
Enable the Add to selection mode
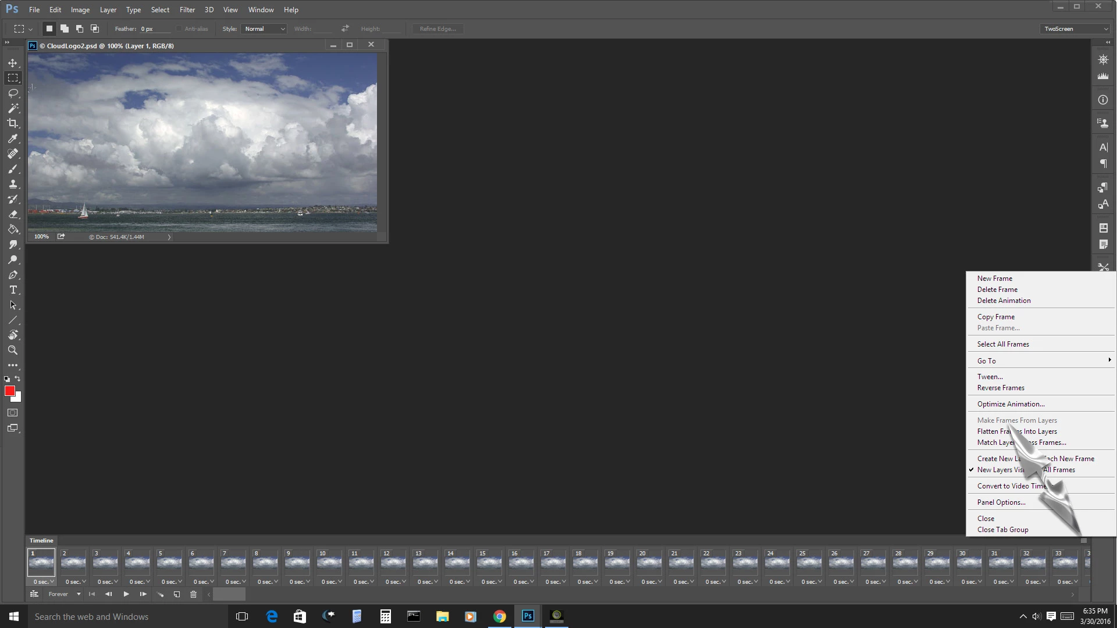(65, 28)
